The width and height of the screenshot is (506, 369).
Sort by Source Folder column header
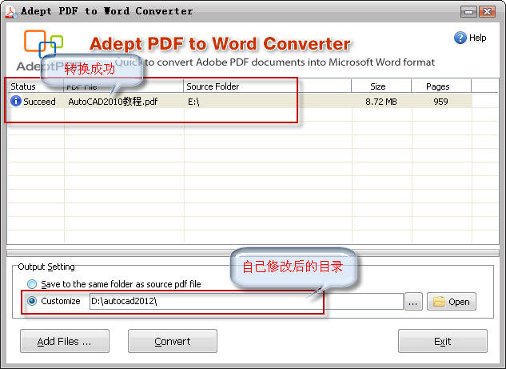[x=267, y=86]
